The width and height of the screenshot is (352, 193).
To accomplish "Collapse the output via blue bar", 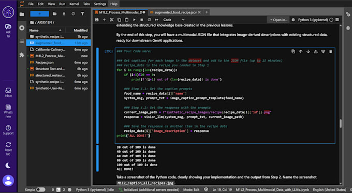I will pyautogui.click(x=97, y=158).
